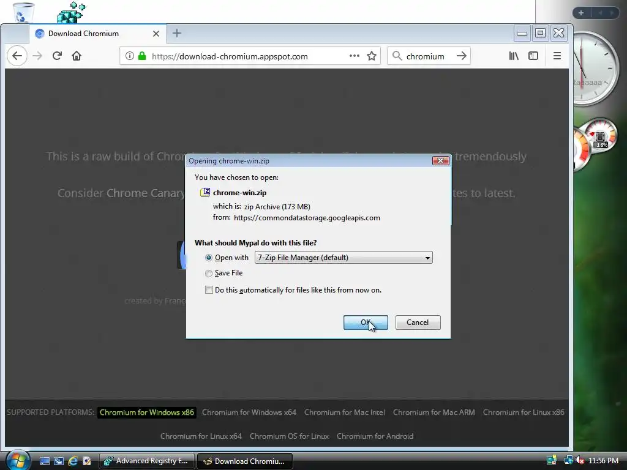The height and width of the screenshot is (470, 627).
Task: Open a new tab with the plus icon
Action: tap(177, 33)
